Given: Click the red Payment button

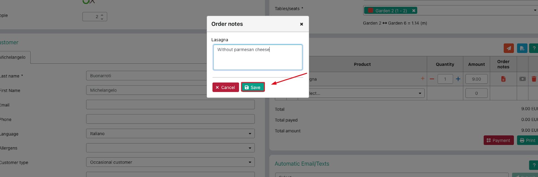Looking at the screenshot, I should [499, 140].
